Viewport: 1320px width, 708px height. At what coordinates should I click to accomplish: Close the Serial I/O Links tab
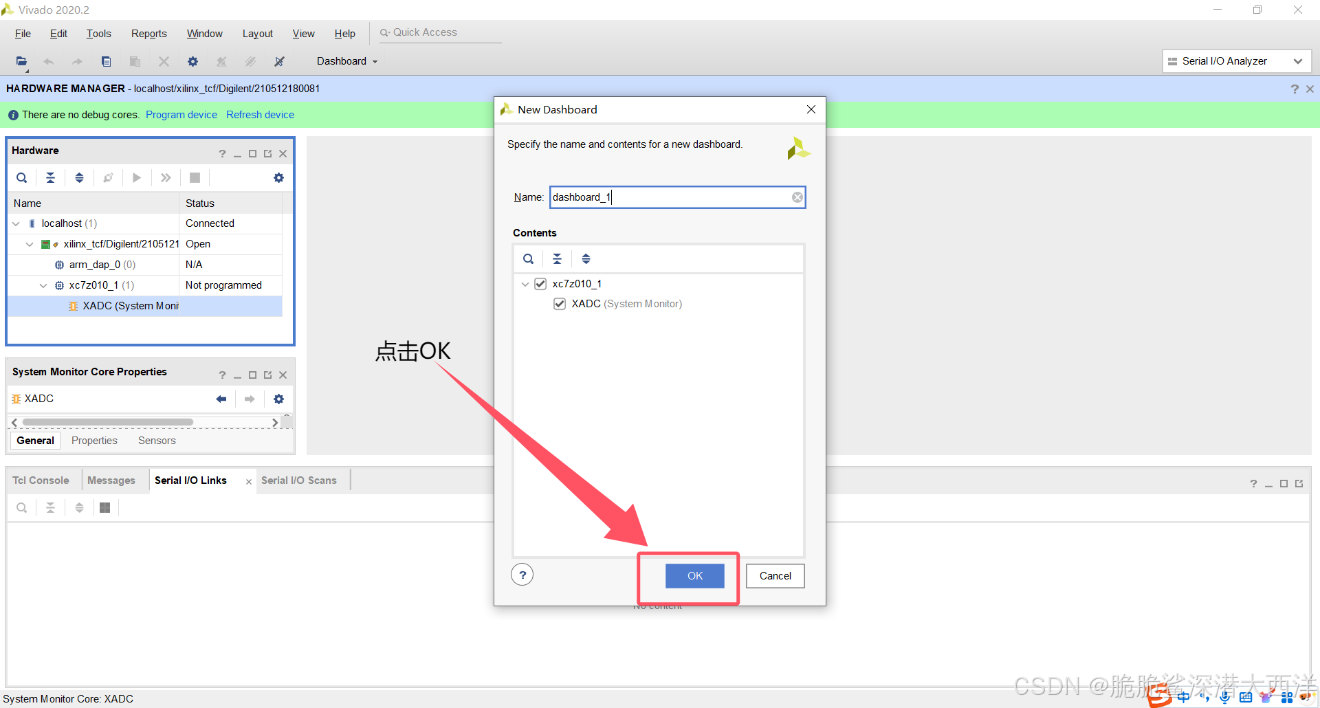coord(249,482)
